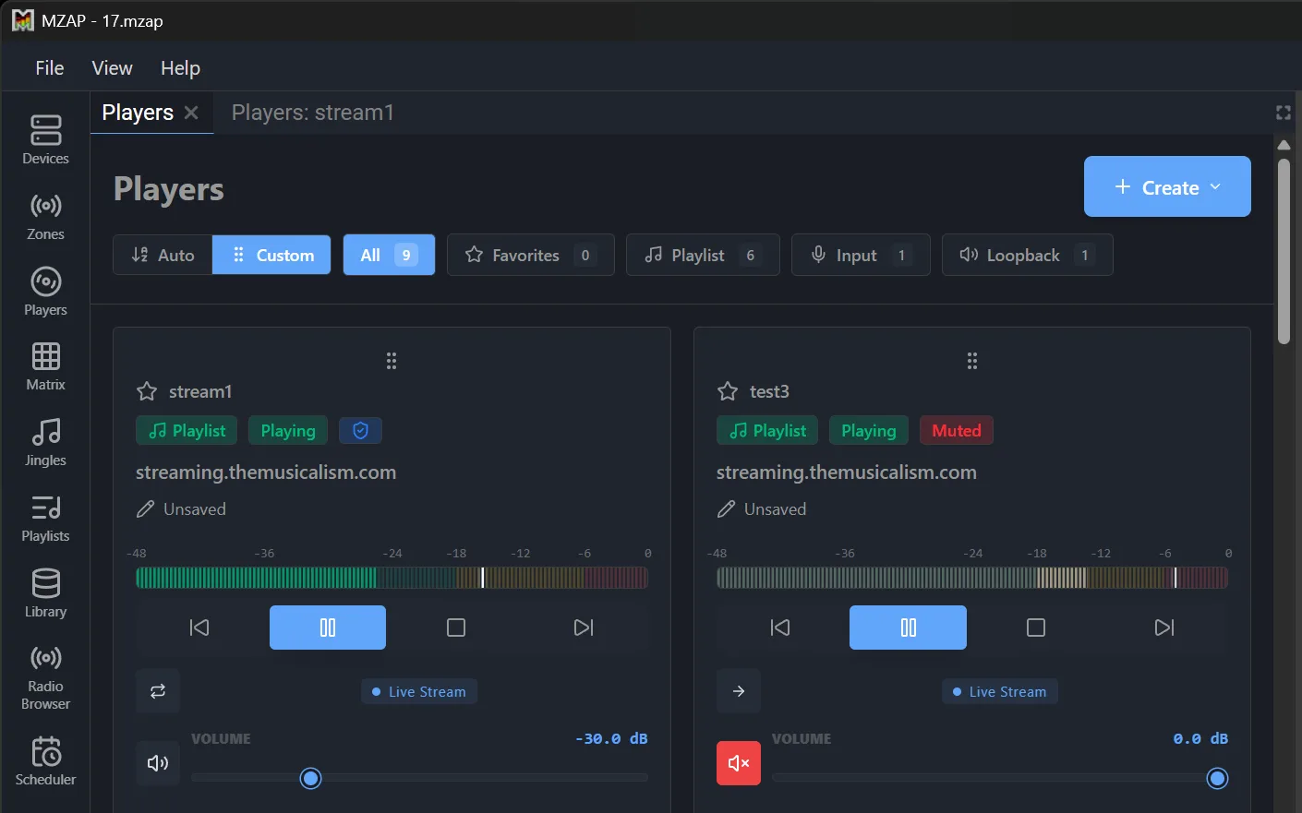This screenshot has width=1302, height=813.
Task: Pause playback on stream1
Action: click(x=328, y=628)
